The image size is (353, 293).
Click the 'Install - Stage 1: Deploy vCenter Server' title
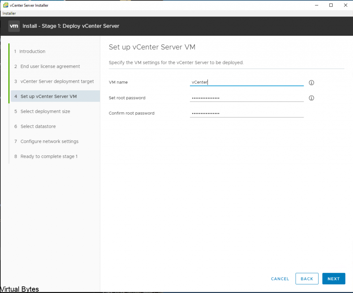(x=71, y=26)
